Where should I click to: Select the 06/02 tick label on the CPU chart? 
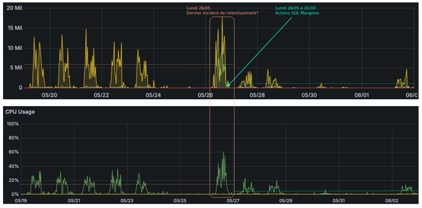click(x=392, y=200)
